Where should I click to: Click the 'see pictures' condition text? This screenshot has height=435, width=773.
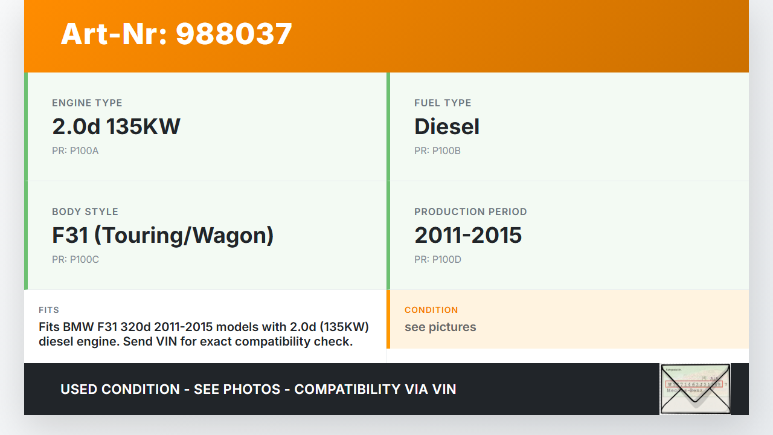(x=440, y=327)
